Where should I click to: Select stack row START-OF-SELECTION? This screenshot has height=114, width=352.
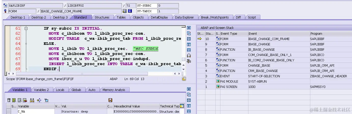pos(274,76)
